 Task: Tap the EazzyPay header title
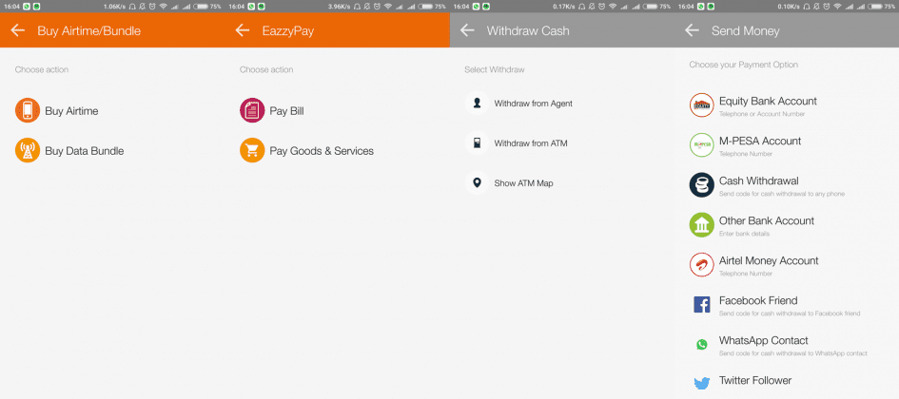coord(288,31)
